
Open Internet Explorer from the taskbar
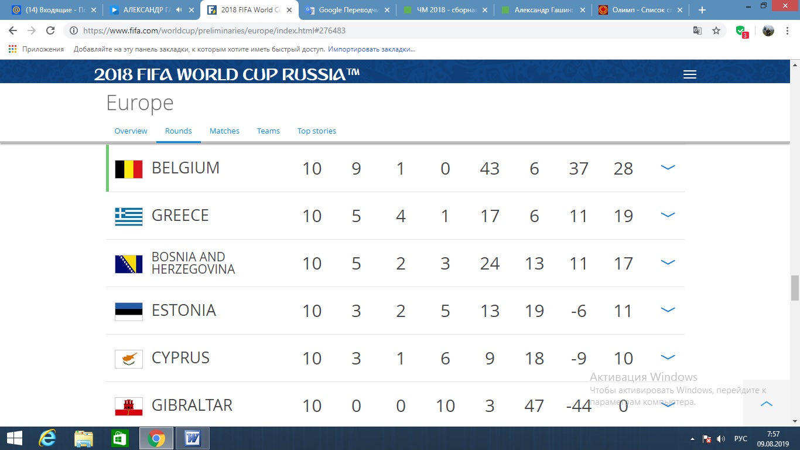[47, 438]
